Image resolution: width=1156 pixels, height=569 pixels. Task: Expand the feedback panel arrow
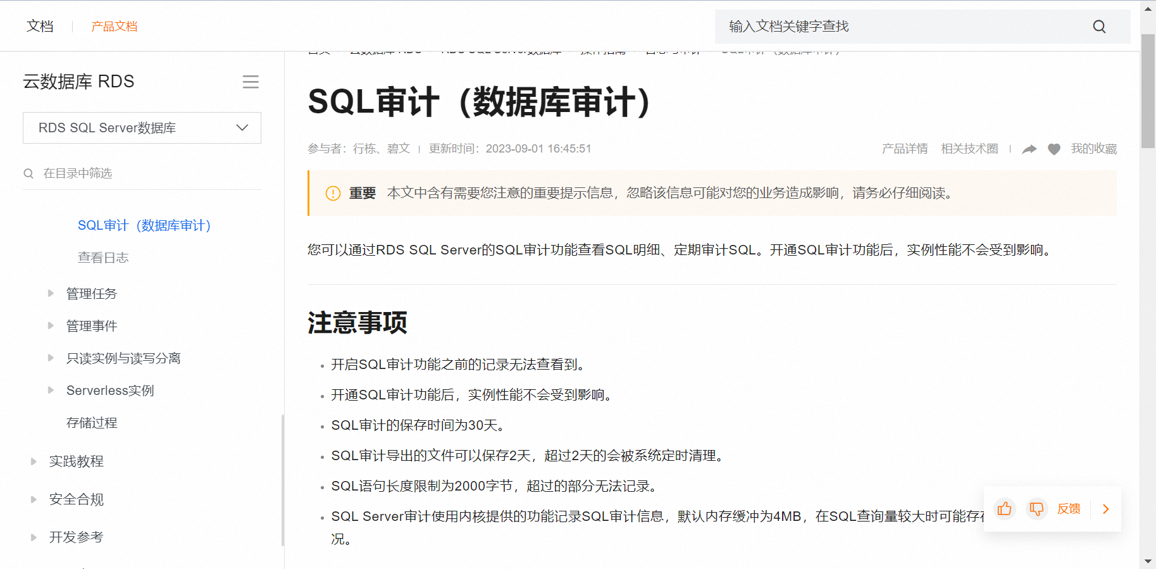(1106, 509)
